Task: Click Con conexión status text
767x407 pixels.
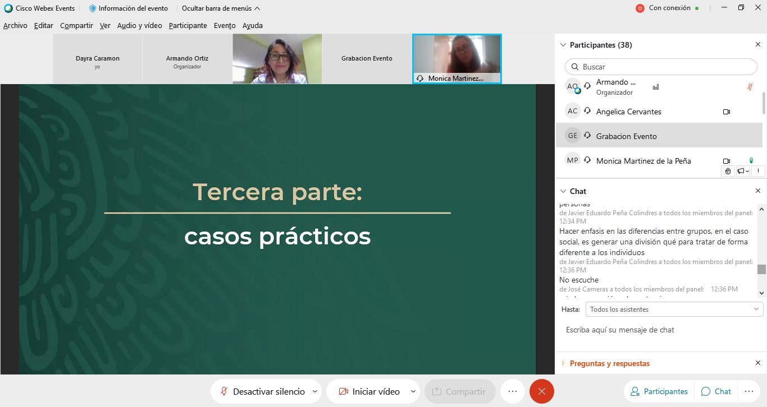Action: (670, 8)
